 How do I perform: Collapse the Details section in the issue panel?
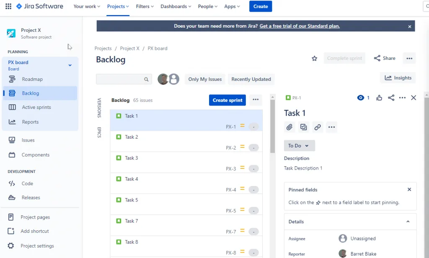pyautogui.click(x=408, y=222)
